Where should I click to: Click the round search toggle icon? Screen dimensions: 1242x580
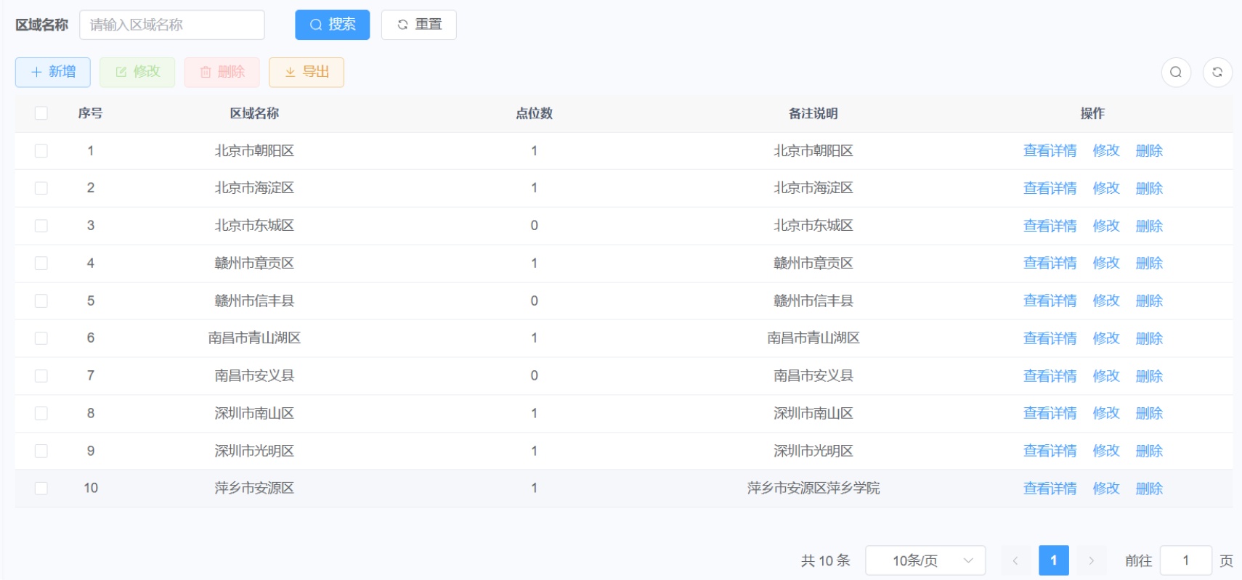(1175, 72)
